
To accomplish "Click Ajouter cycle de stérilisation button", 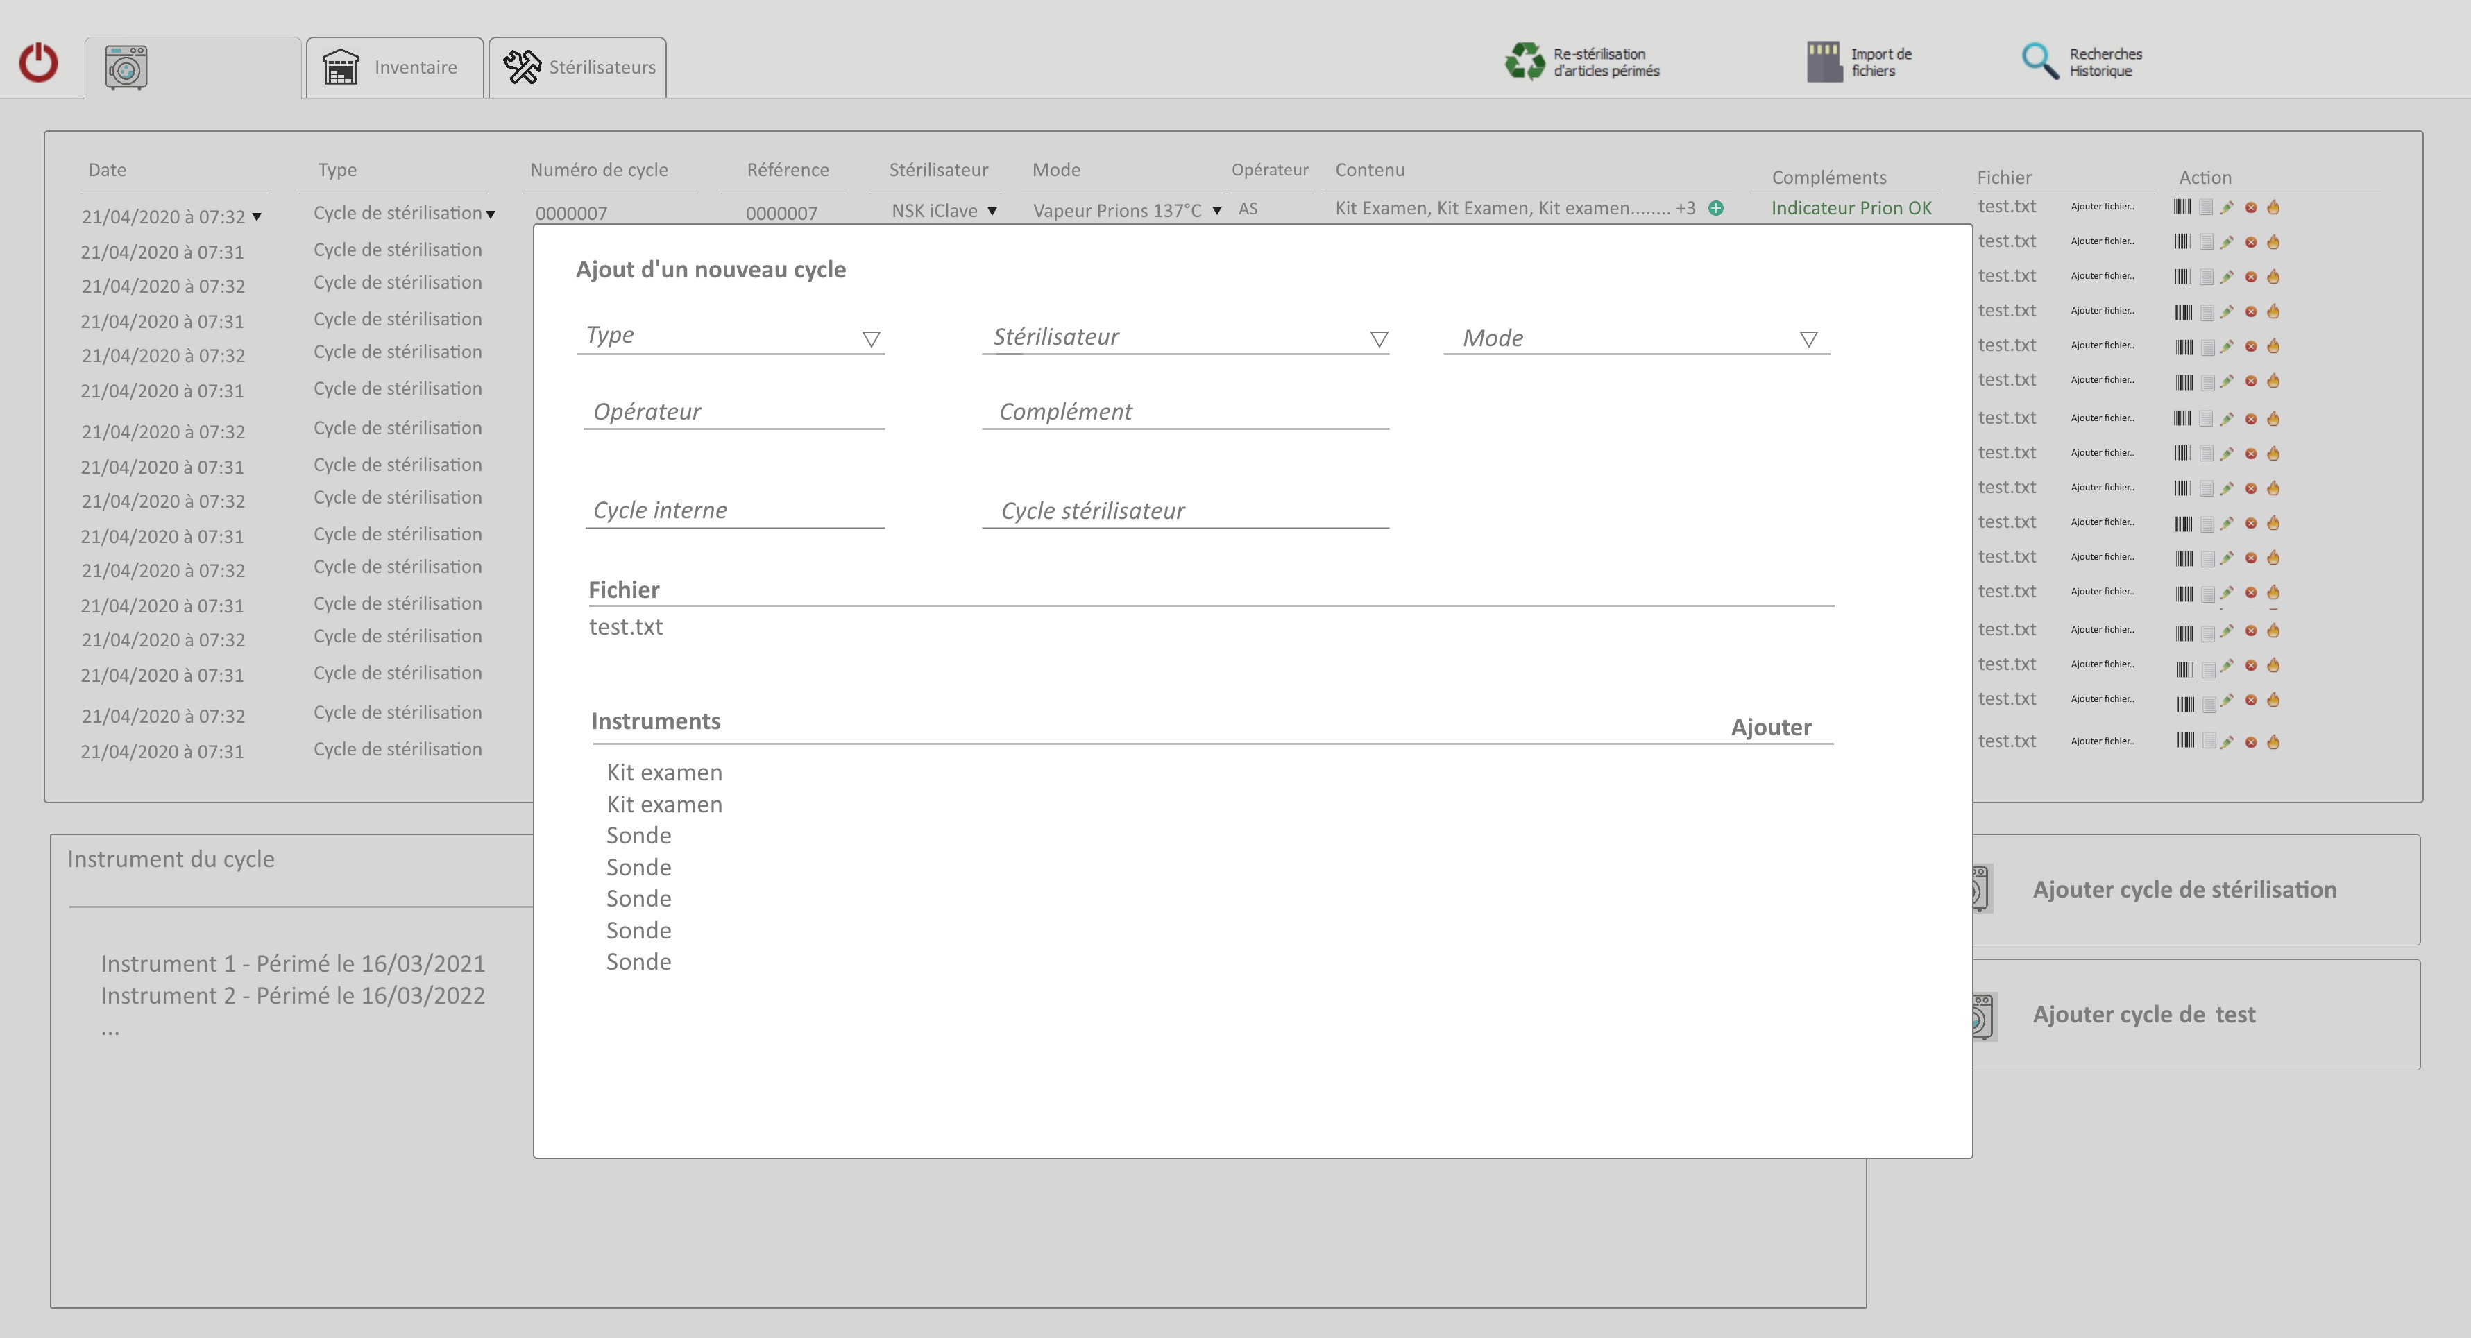I will tap(2197, 889).
